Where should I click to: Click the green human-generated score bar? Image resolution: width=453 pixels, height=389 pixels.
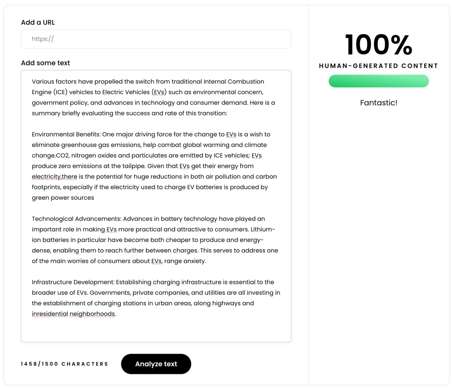pyautogui.click(x=379, y=81)
